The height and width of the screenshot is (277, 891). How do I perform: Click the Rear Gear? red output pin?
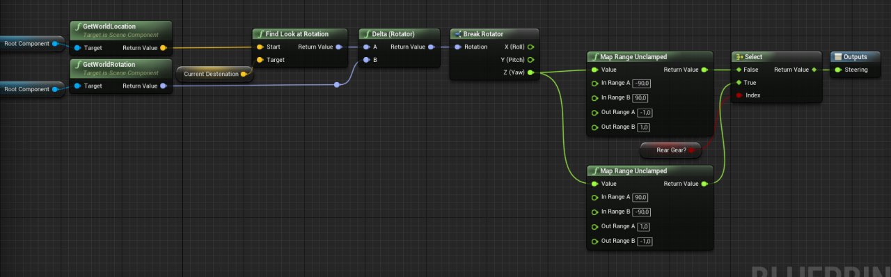point(691,150)
